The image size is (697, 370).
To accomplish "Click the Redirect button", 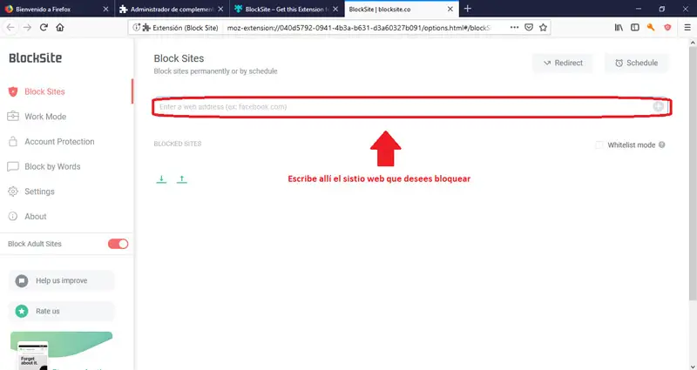I will tap(563, 63).
